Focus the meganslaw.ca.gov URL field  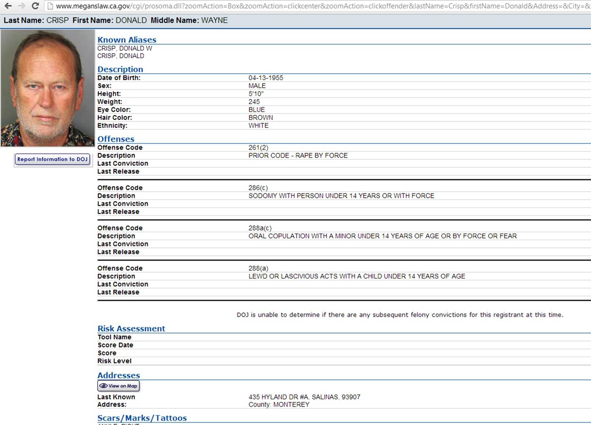[x=311, y=6]
